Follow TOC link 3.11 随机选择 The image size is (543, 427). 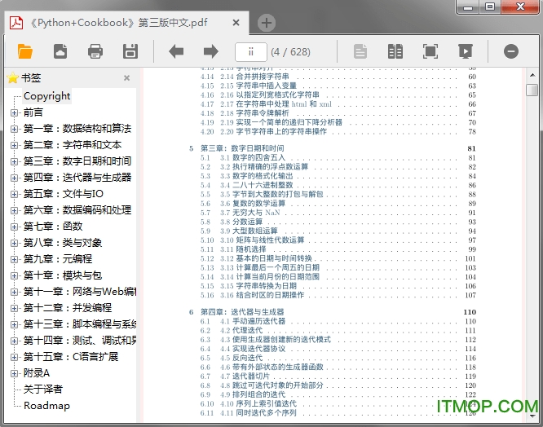pyautogui.click(x=243, y=249)
